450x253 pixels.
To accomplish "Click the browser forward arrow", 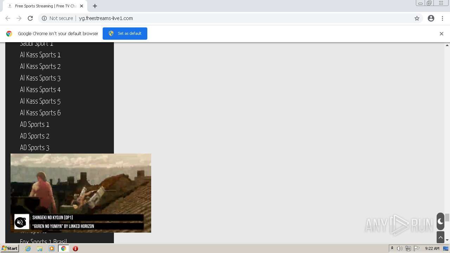I will [19, 18].
